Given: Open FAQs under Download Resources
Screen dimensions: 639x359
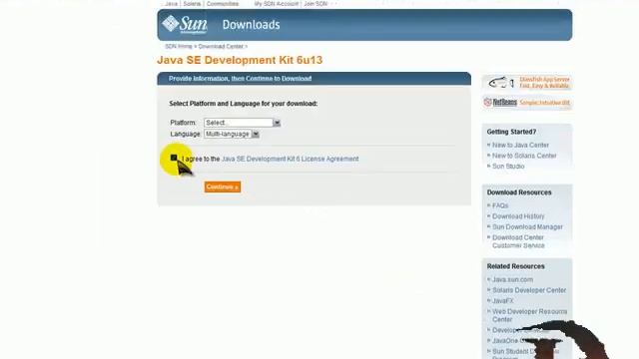Looking at the screenshot, I should tap(500, 205).
